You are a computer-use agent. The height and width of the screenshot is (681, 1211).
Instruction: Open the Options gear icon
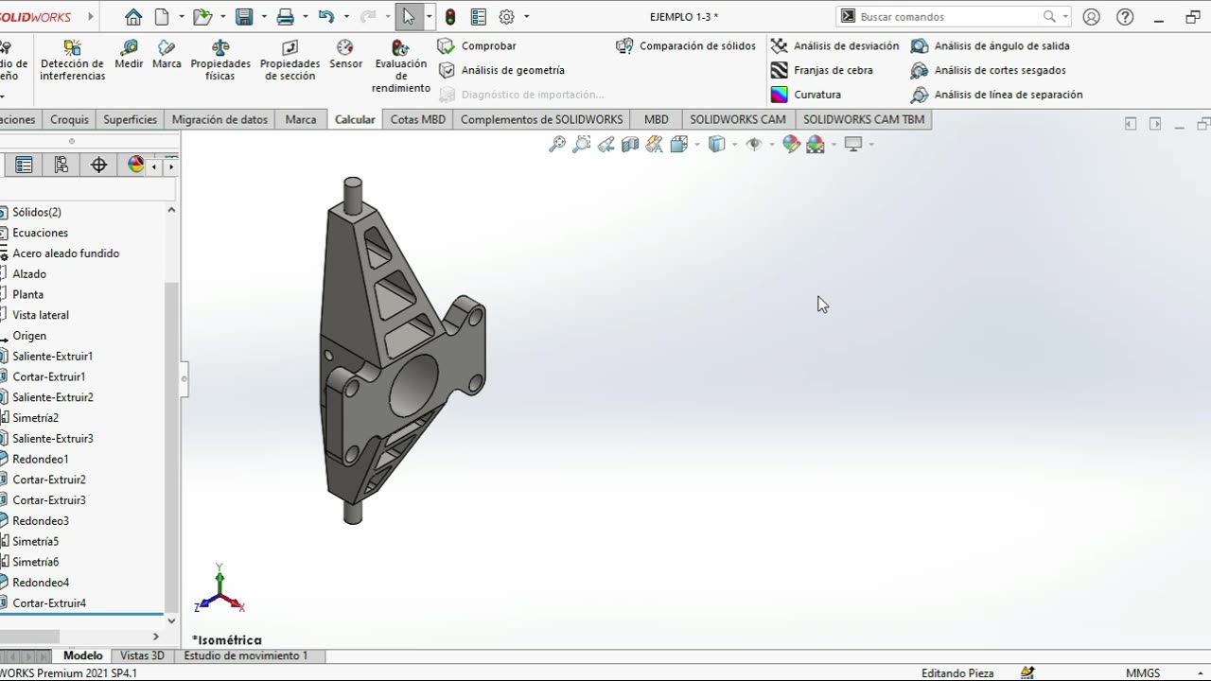506,17
